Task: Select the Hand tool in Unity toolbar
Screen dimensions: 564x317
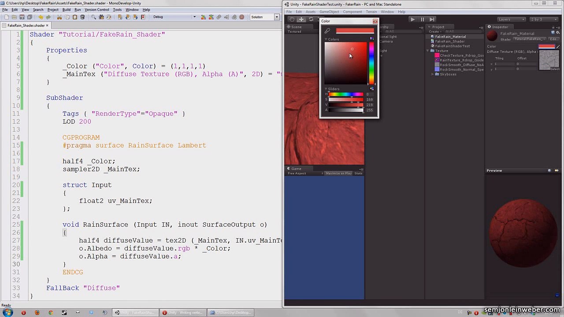Action: click(292, 19)
